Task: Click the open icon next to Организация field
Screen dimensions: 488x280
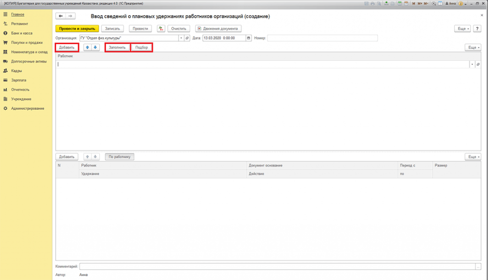Action: (x=187, y=38)
